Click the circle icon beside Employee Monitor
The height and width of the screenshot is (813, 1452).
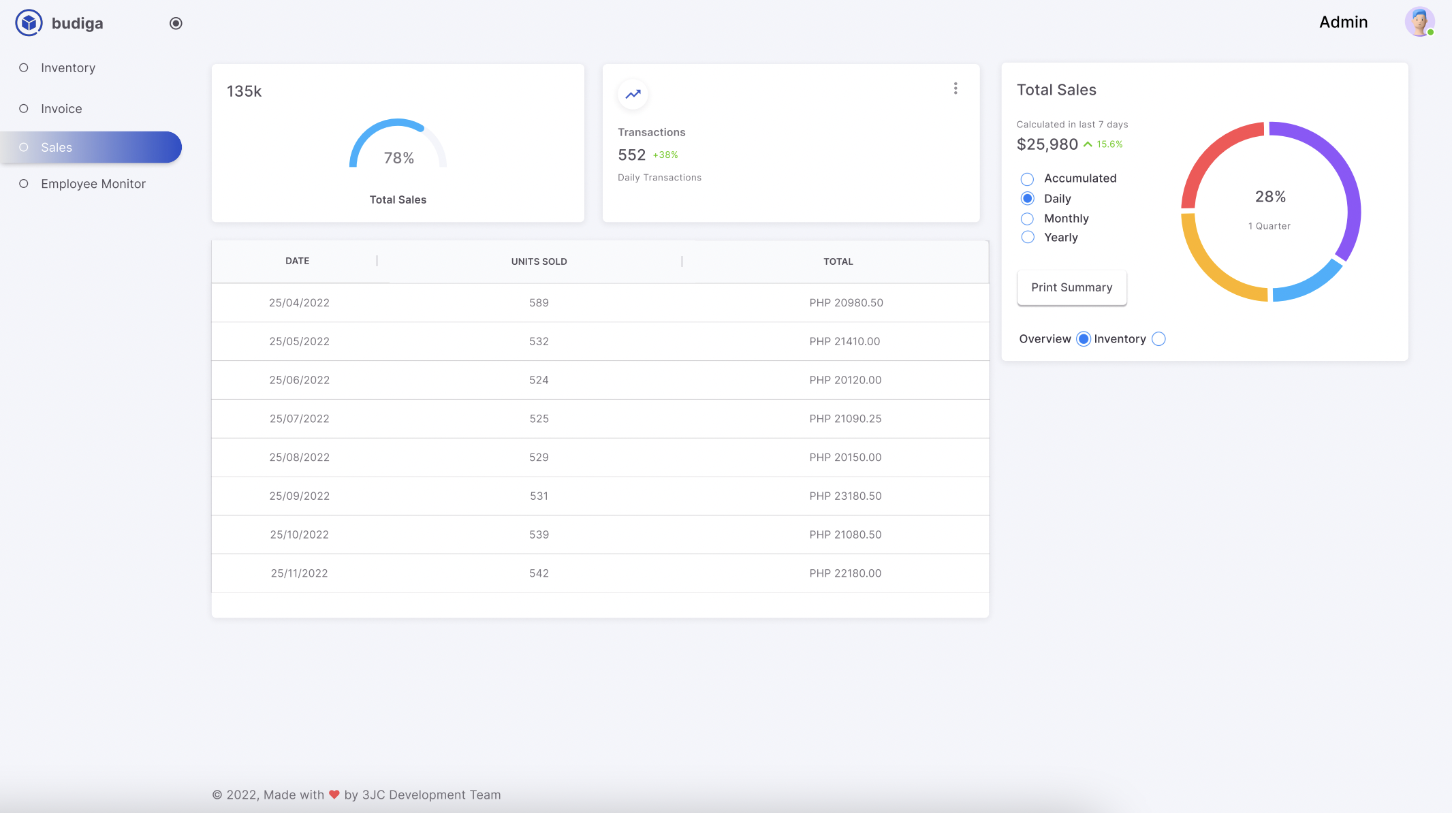(24, 183)
